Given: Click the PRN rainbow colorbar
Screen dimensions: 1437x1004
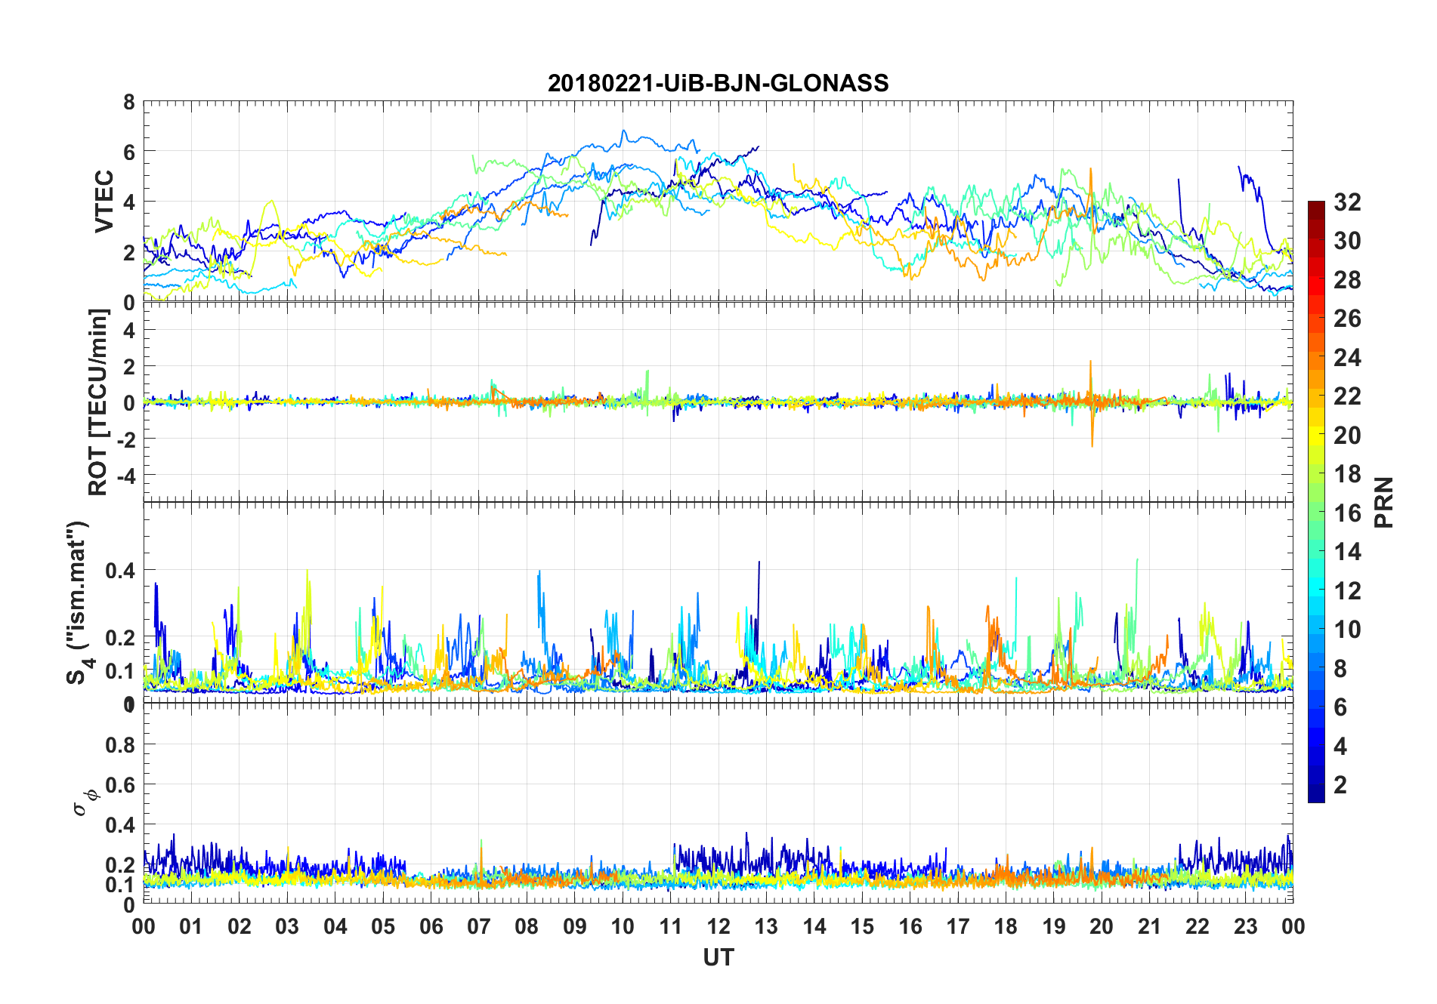Looking at the screenshot, I should tap(1316, 501).
